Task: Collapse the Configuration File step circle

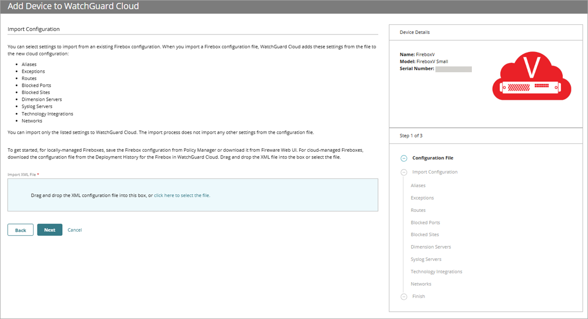Action: [404, 158]
